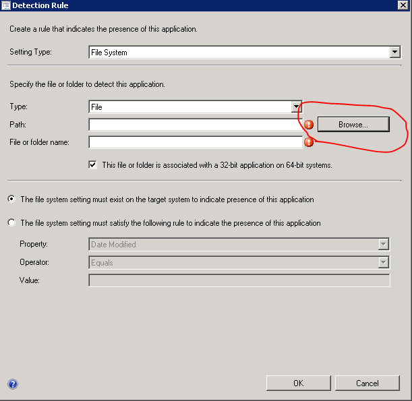Viewport: 412px width, 401px height.
Task: Click the Detection Rule title bar text
Action: click(40, 5)
